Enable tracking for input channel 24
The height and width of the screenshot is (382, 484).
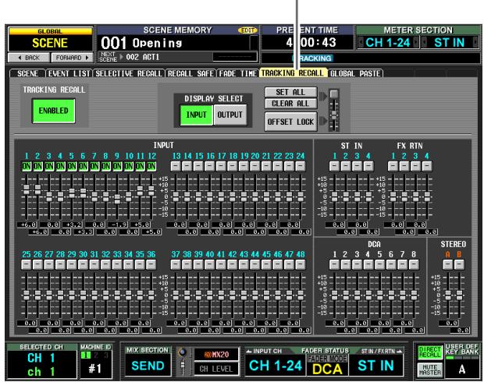point(301,166)
